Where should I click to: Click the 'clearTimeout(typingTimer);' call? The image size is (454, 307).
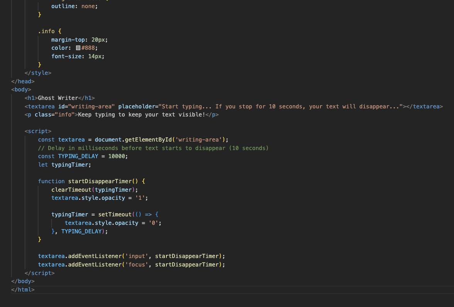click(95, 190)
